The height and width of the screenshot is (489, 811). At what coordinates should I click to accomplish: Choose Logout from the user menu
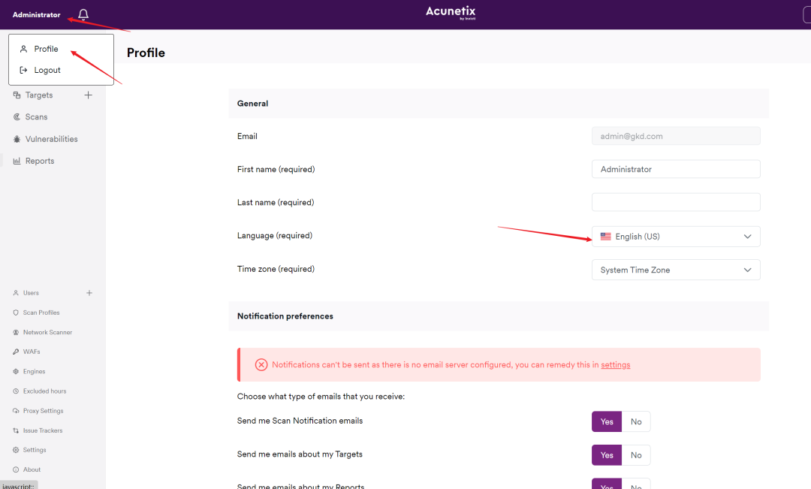click(47, 70)
